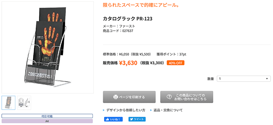This screenshot has height=125, width=273.
Task: Click the purple A4 size tag
Action: pyautogui.click(x=47, y=121)
